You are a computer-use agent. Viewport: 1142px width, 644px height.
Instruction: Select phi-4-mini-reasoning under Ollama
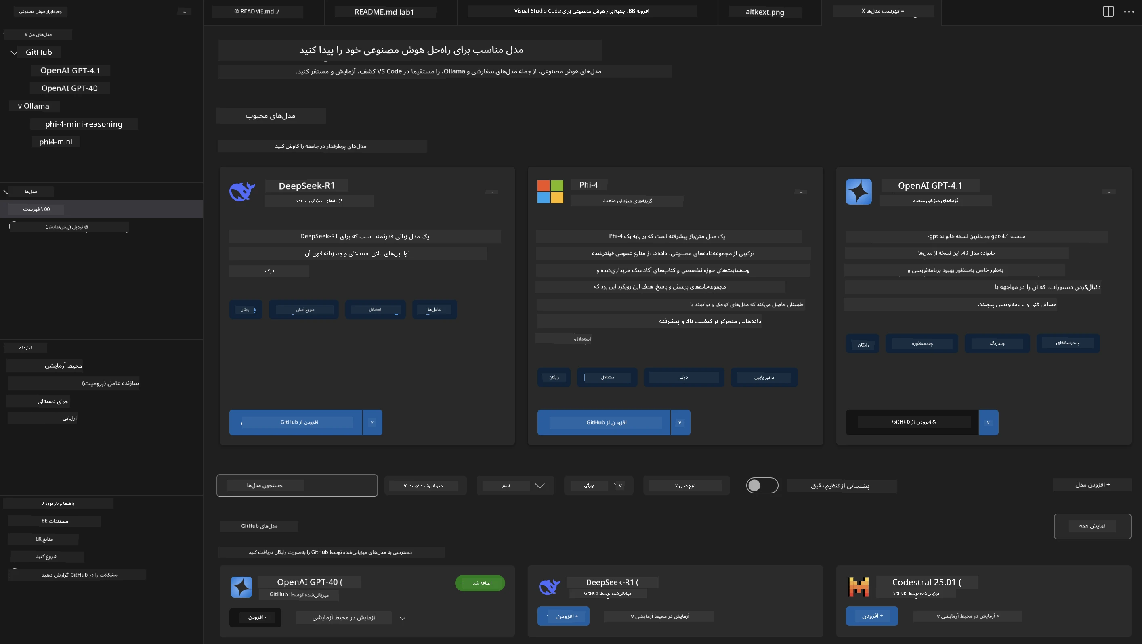(x=84, y=124)
